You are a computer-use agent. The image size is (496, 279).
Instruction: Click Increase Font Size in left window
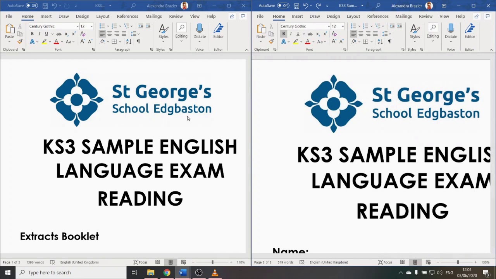[83, 41]
